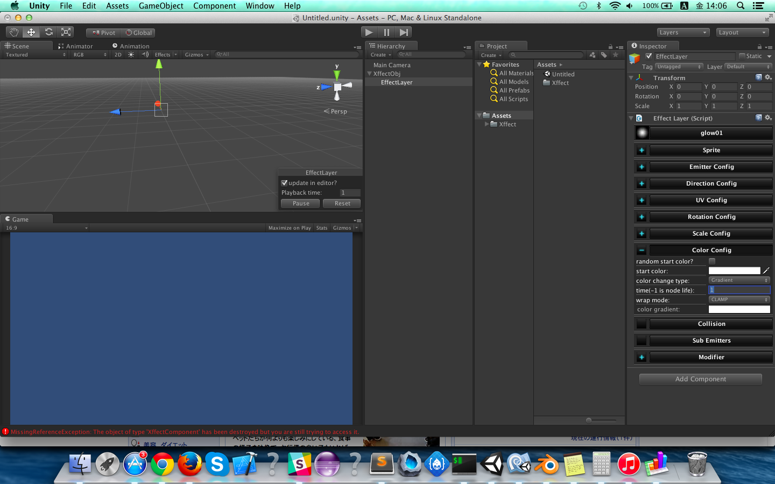
Task: Open the Textured draw mode dropdown
Action: (36, 55)
